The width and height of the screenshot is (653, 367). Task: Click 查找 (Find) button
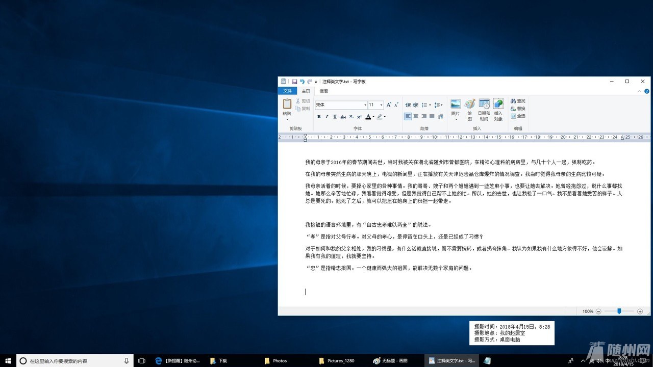(x=518, y=101)
